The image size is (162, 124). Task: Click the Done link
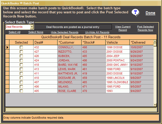click(150, 13)
